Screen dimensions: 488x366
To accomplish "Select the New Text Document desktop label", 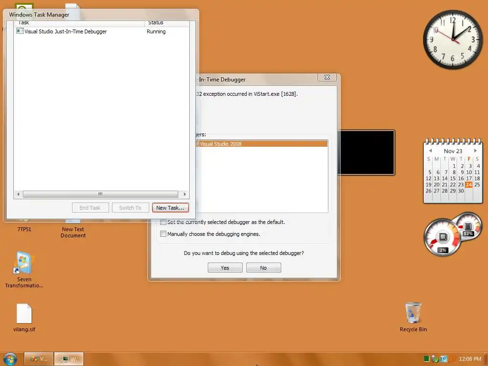I will pos(73,232).
